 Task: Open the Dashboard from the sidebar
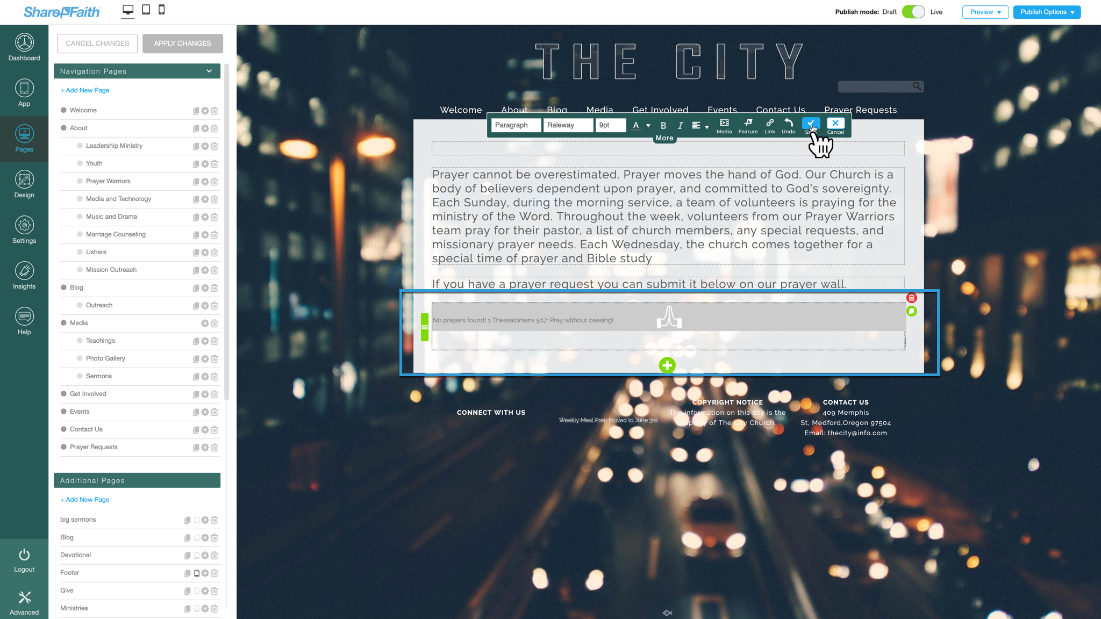24,47
